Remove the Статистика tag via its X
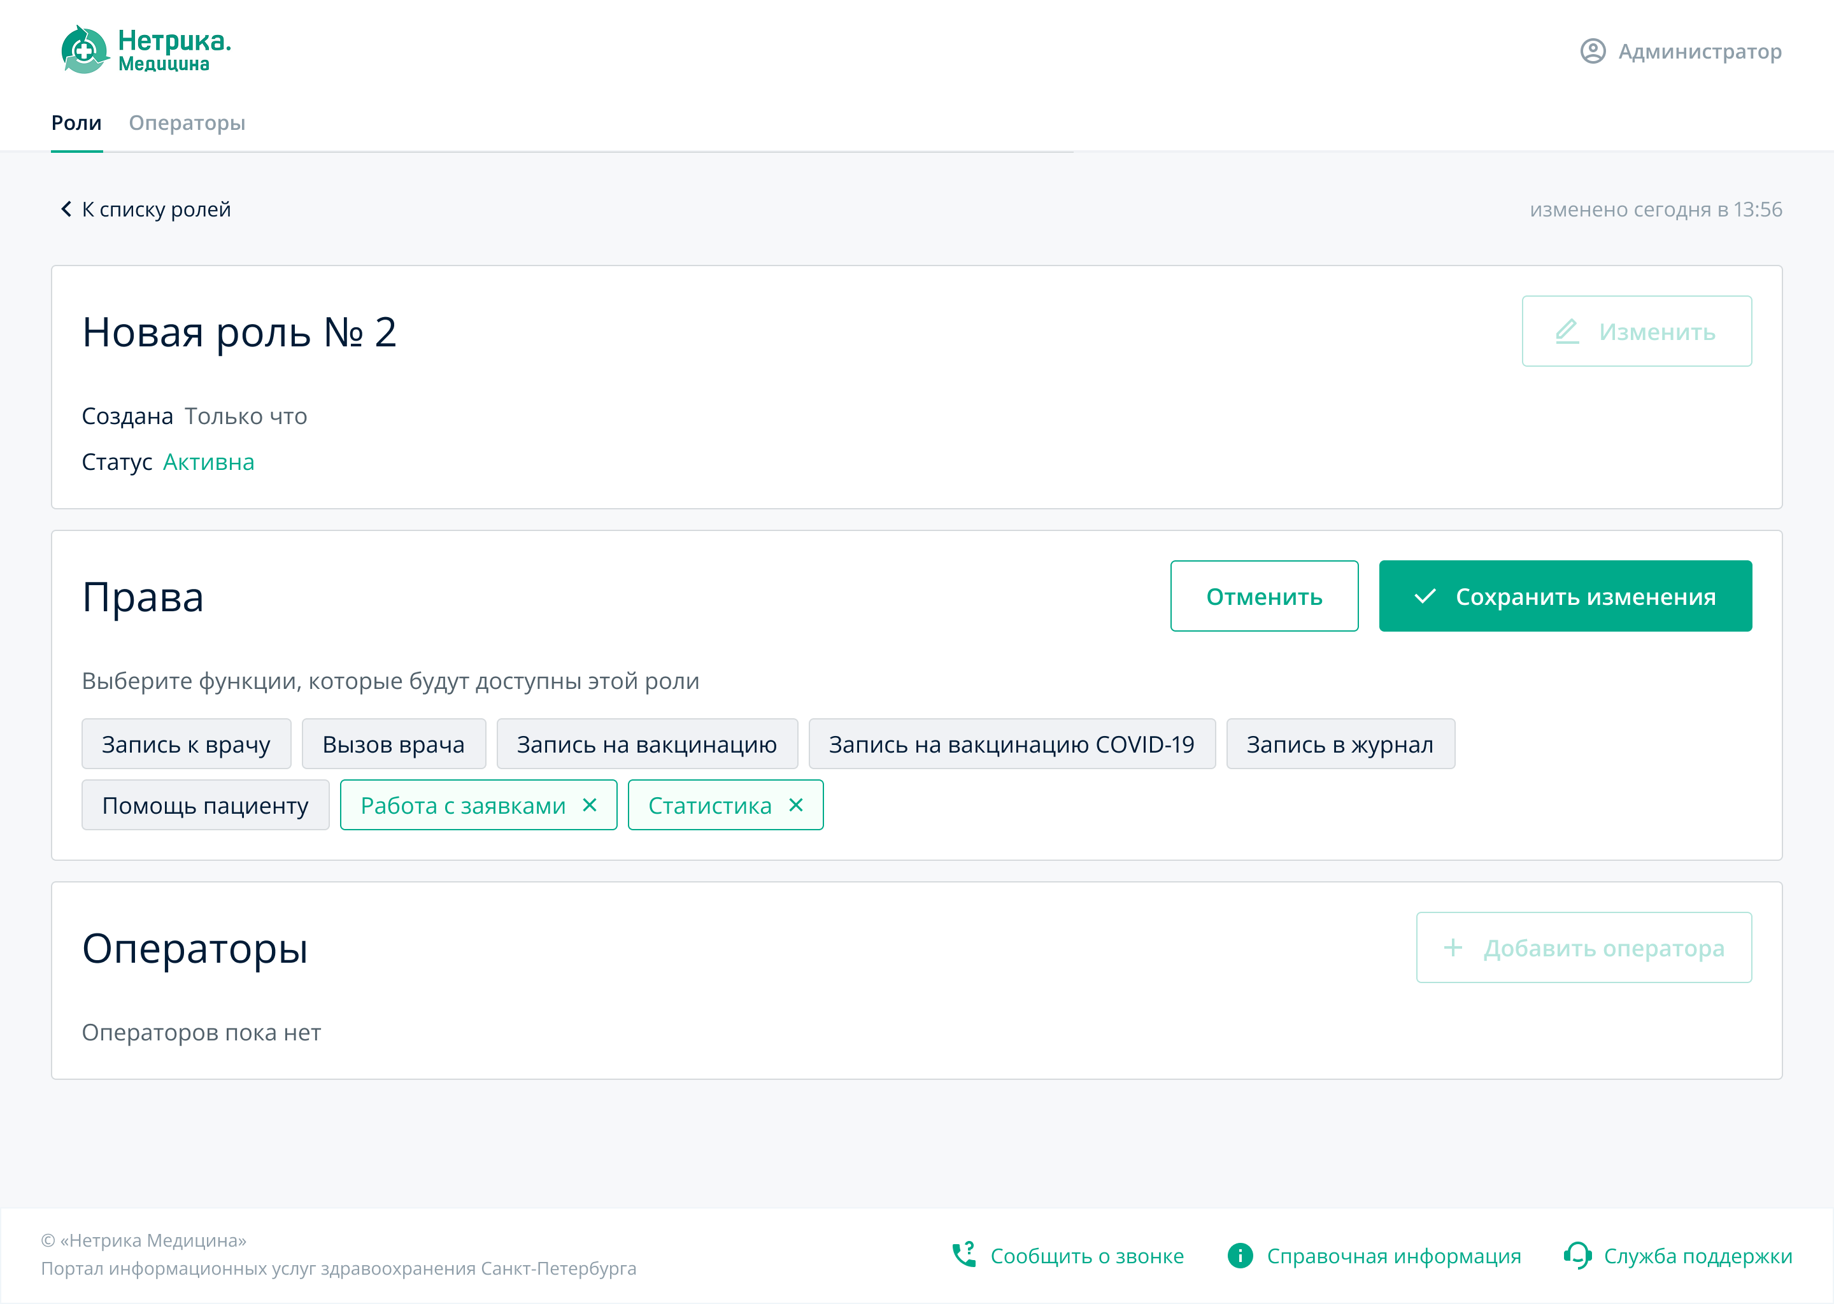Image resolution: width=1834 pixels, height=1304 pixels. [796, 805]
